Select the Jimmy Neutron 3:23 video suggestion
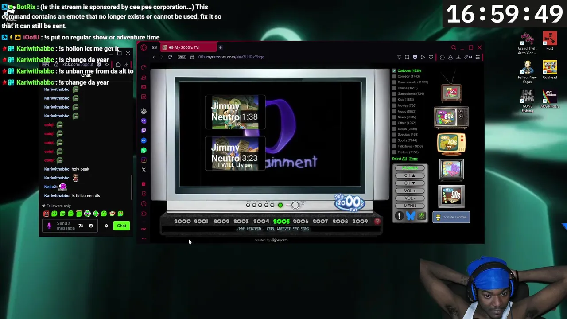Viewport: 567px width, 319px height. click(235, 153)
